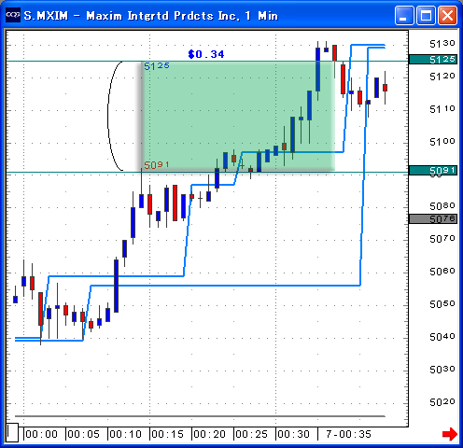Close the S.MXIM chart window
Screen dimensions: 463x448
[447, 15]
